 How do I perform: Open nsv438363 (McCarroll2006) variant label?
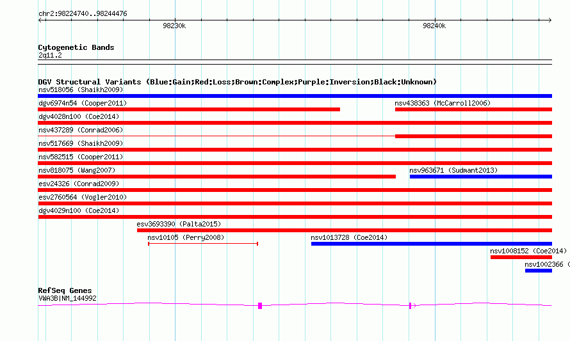(443, 103)
